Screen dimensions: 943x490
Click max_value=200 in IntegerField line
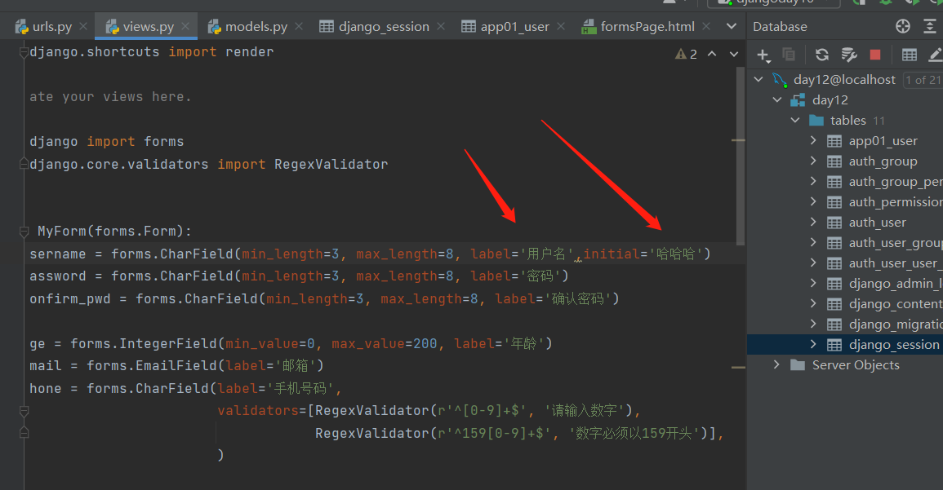click(385, 343)
